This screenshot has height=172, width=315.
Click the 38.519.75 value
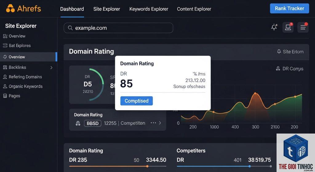click(x=259, y=160)
